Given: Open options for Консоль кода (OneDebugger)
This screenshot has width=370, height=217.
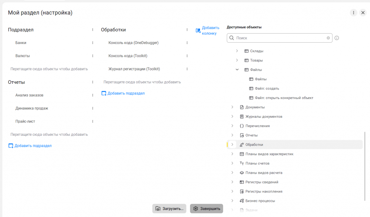Looking at the screenshot, I should 187,43.
